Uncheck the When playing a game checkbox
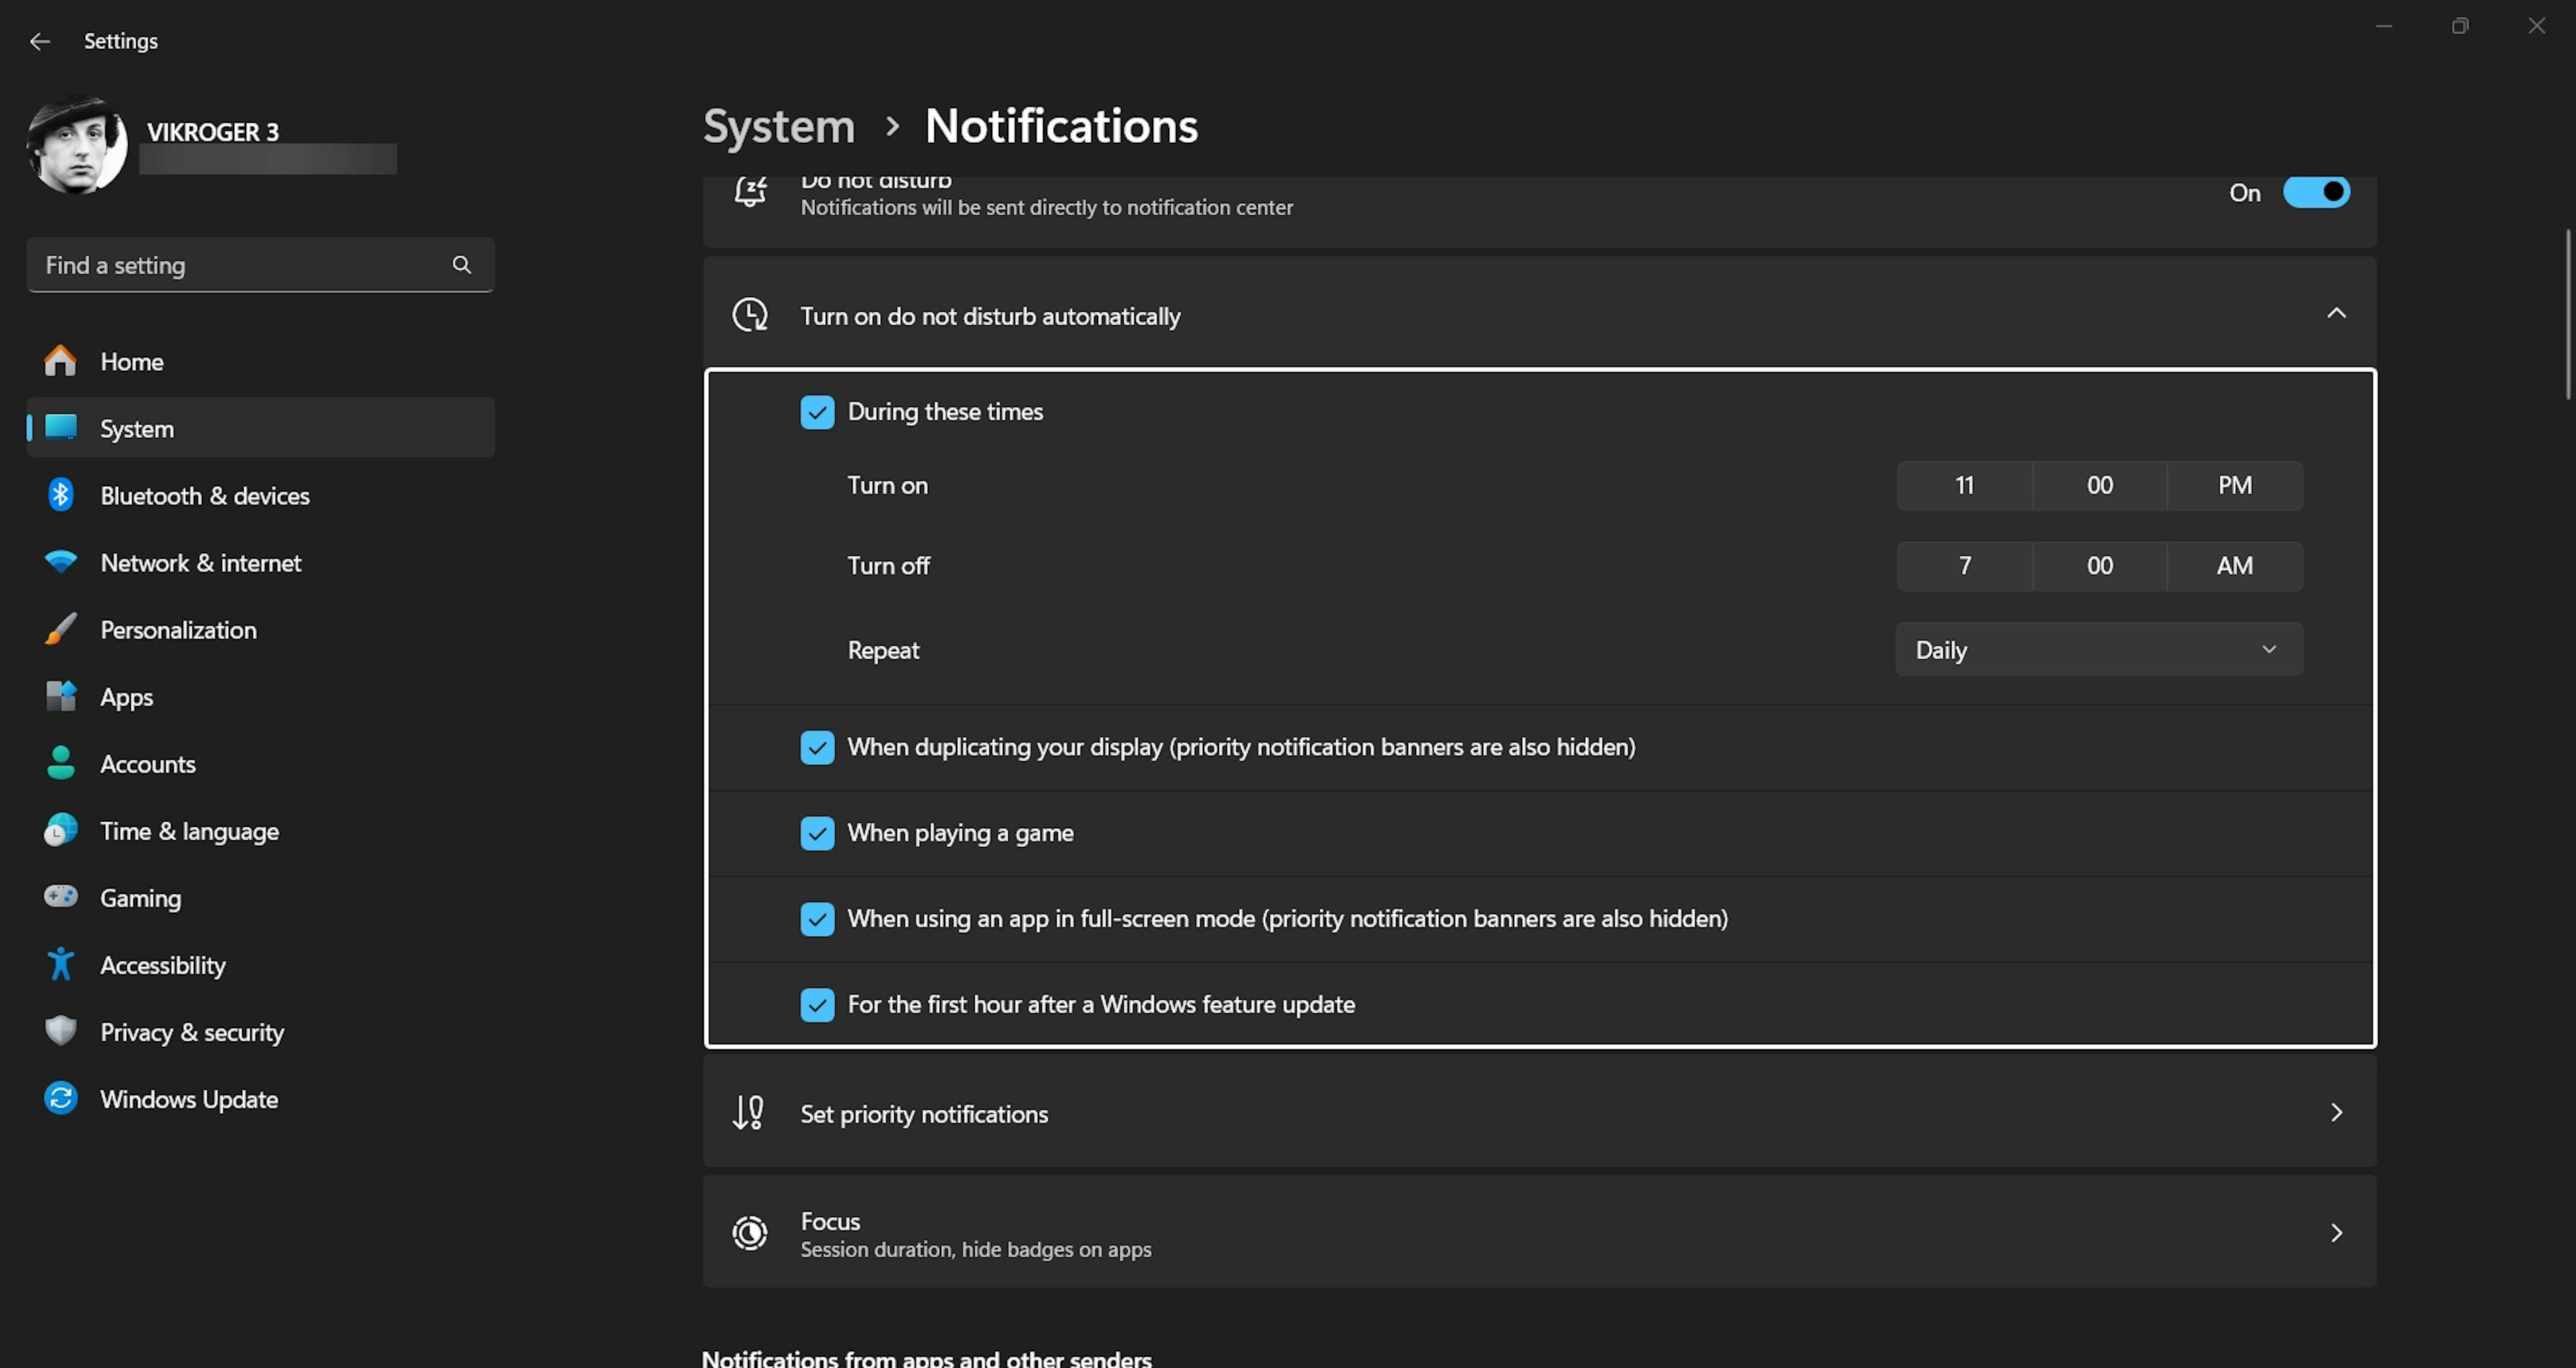This screenshot has height=1368, width=2576. pos(817,833)
